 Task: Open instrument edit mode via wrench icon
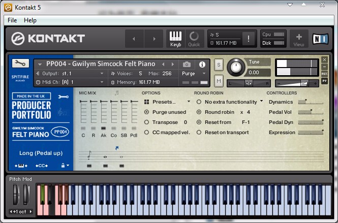coord(20,63)
